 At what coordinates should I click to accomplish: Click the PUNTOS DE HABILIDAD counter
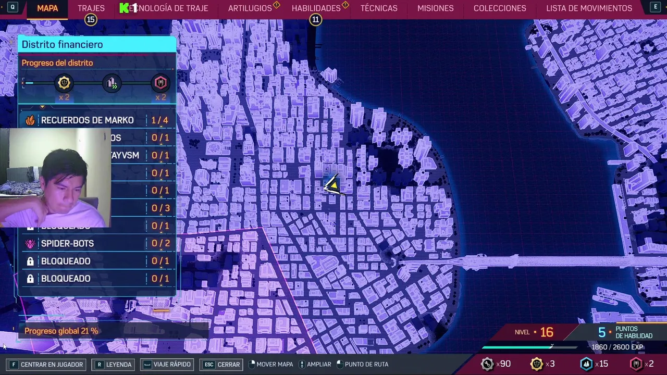click(x=625, y=332)
